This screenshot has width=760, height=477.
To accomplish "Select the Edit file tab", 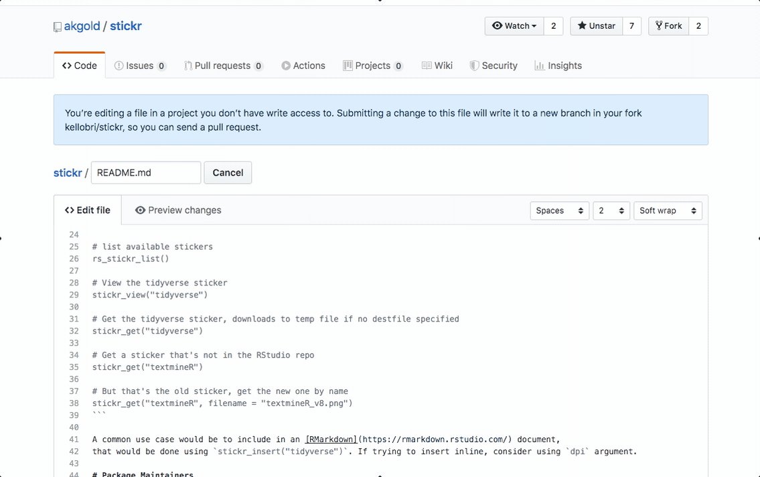I will (x=88, y=210).
